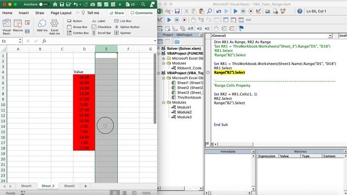Click the Paste clipboard icon in VBA toolbar
Screen dimensions: 347x195
[201, 11]
